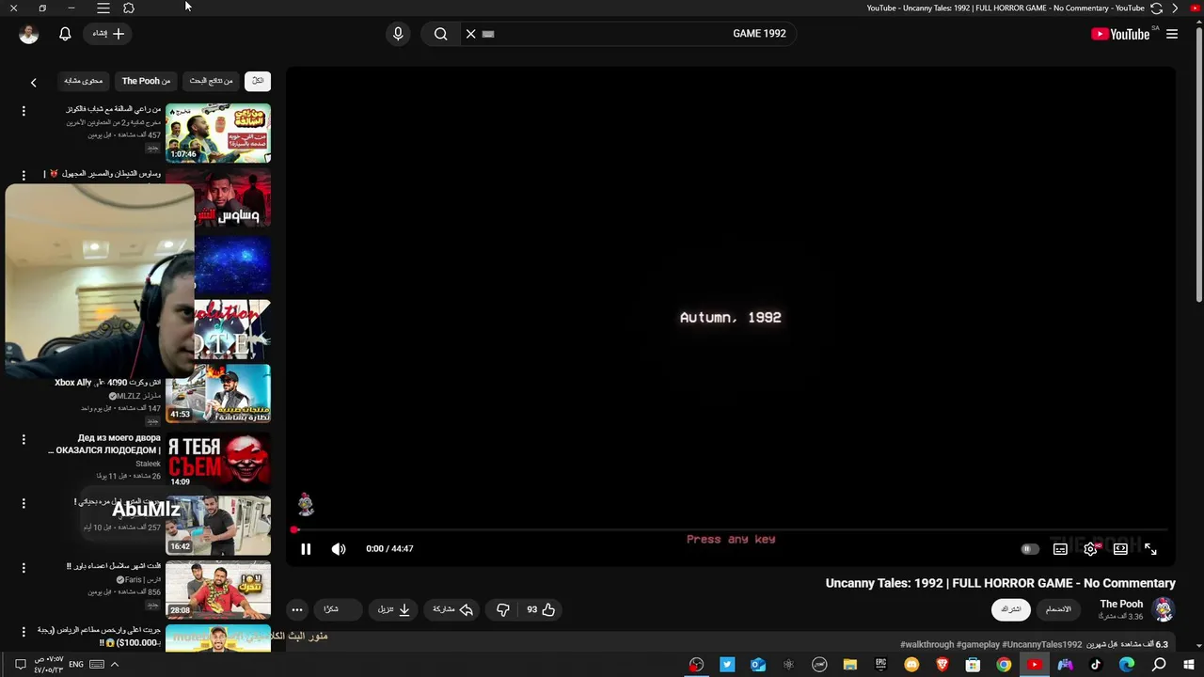Screen dimensions: 1204x677
Task: Open the 41:53 video thumbnail
Action: [x=218, y=393]
